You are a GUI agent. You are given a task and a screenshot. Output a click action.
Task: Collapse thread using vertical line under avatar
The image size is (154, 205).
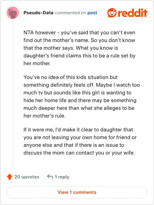point(13,94)
